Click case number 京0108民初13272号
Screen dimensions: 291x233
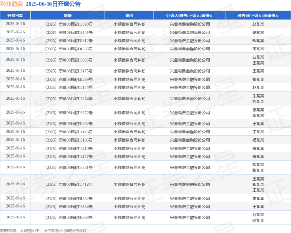76,113
